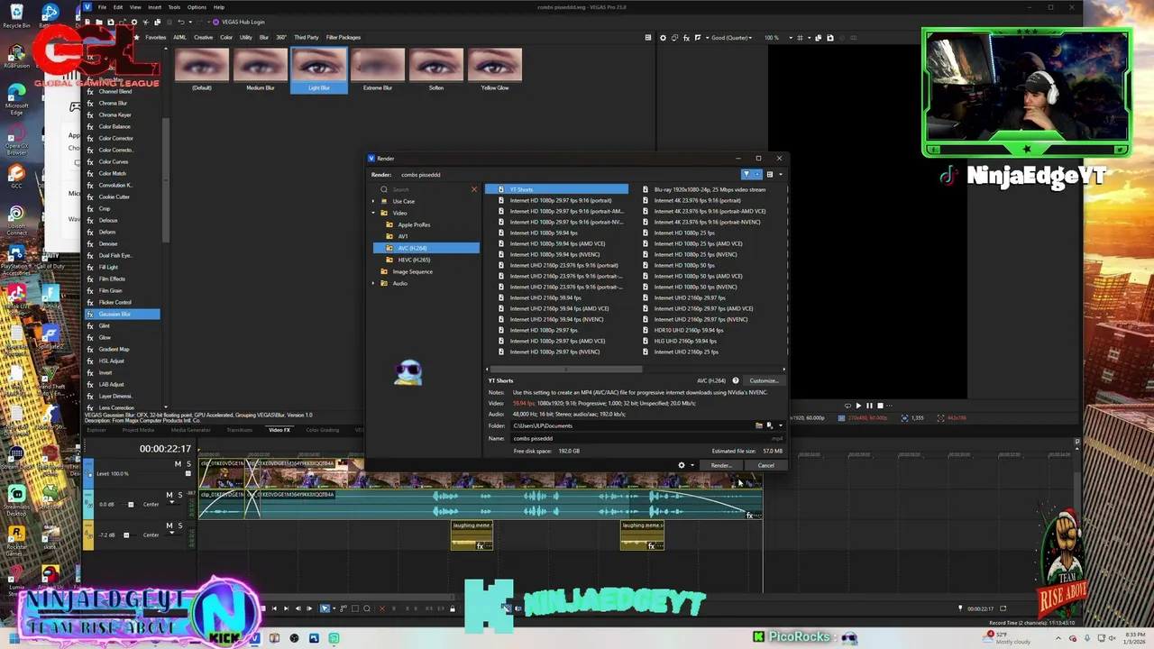The width and height of the screenshot is (1154, 649).
Task: Open the Insert menu
Action: (154, 7)
